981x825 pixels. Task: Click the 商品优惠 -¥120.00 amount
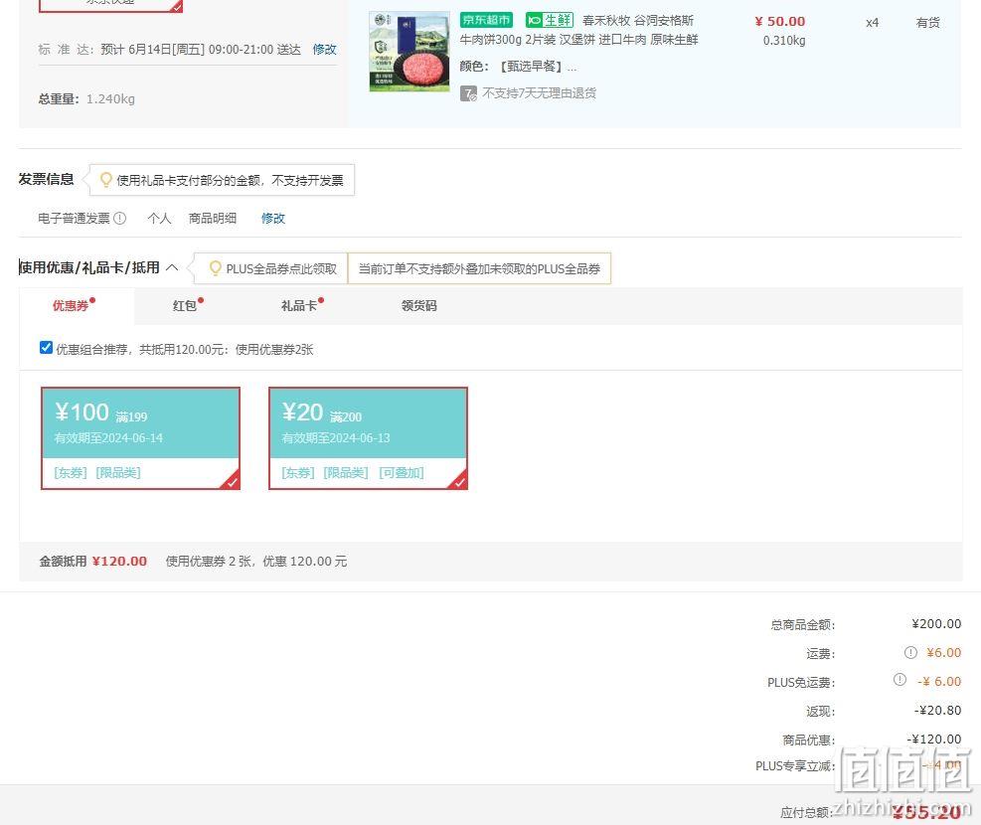[934, 740]
